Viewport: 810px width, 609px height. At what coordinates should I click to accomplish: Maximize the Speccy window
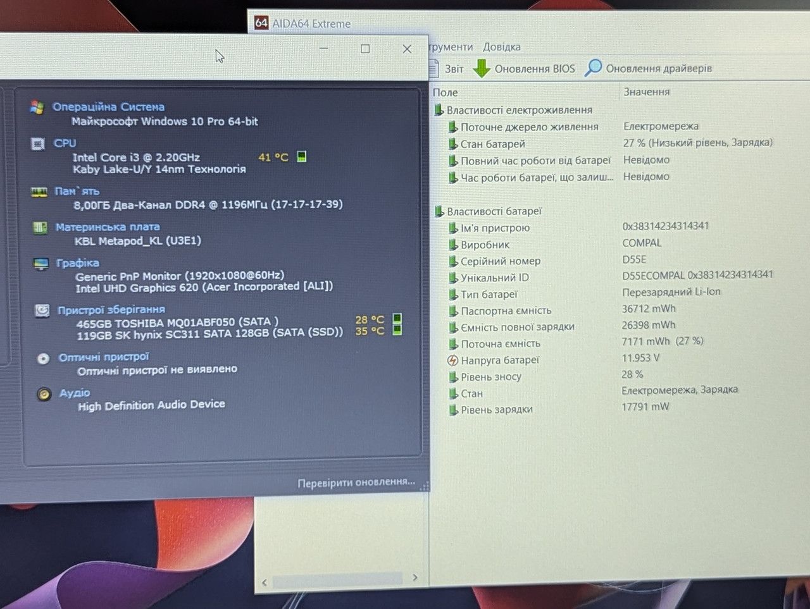(365, 49)
